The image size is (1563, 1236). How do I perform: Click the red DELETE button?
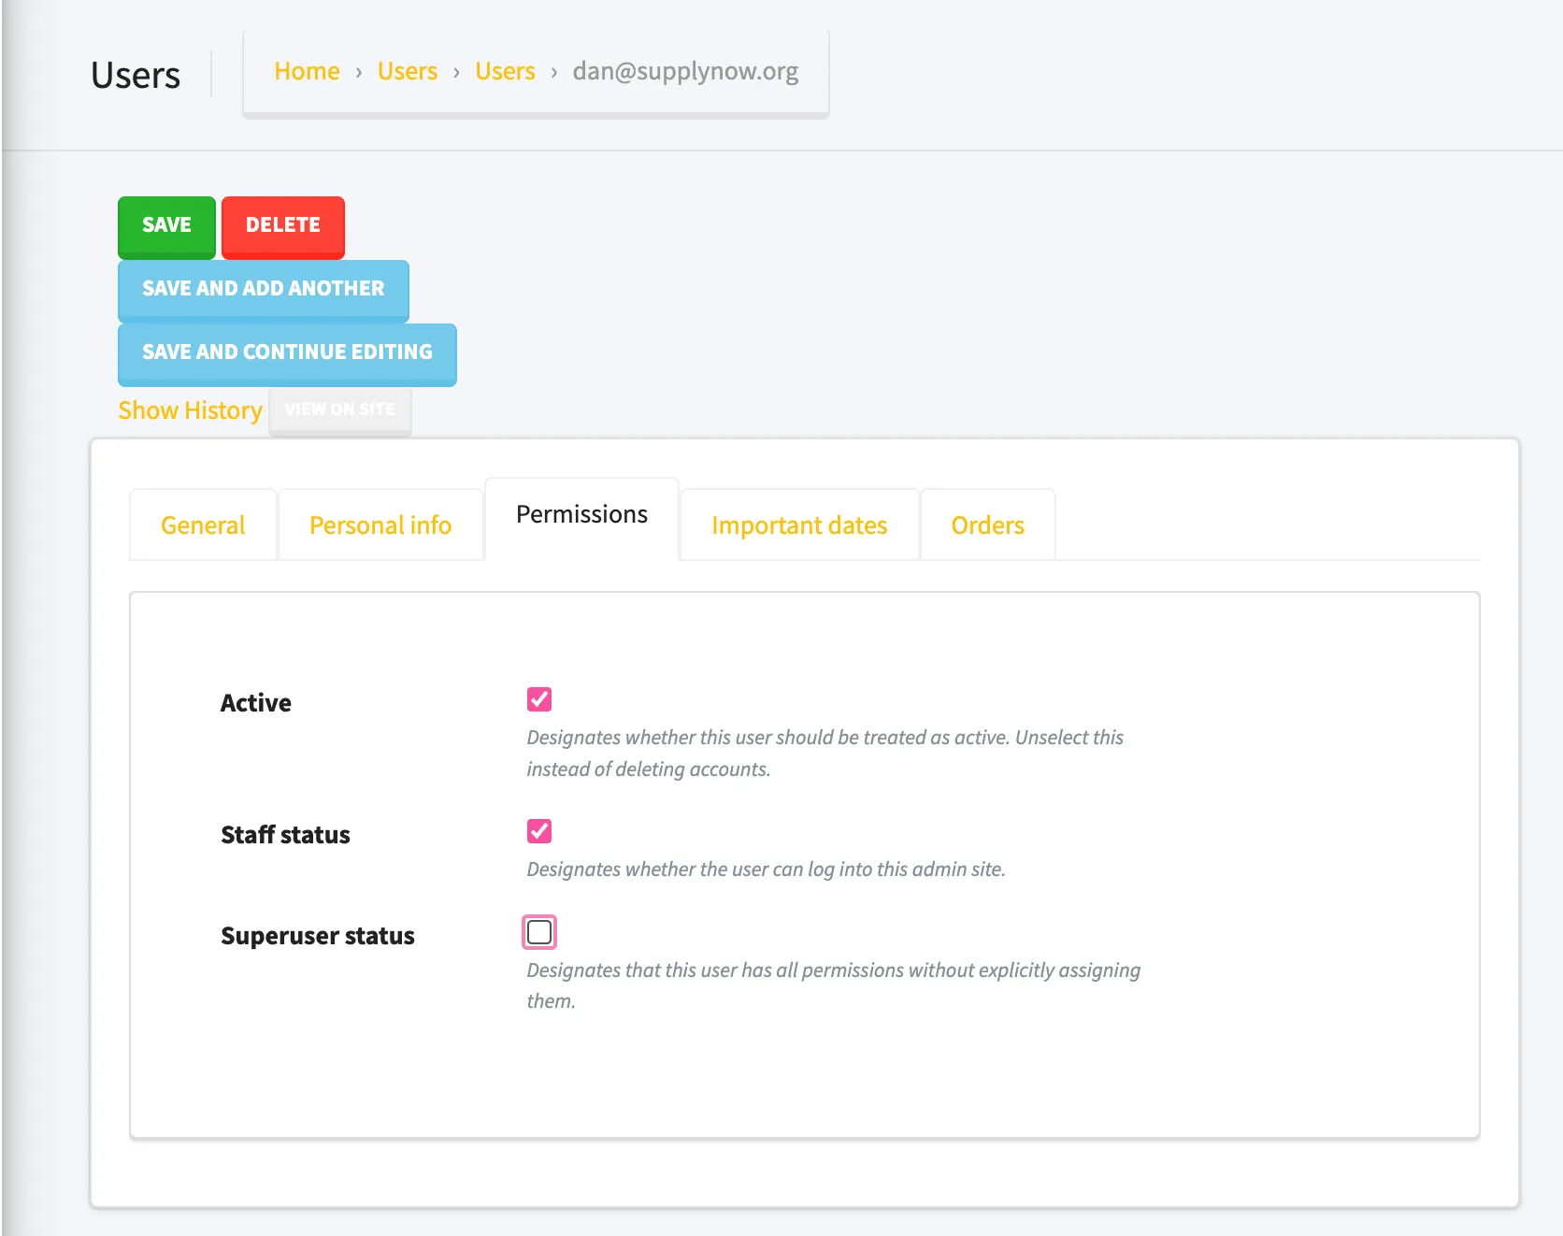click(x=282, y=226)
